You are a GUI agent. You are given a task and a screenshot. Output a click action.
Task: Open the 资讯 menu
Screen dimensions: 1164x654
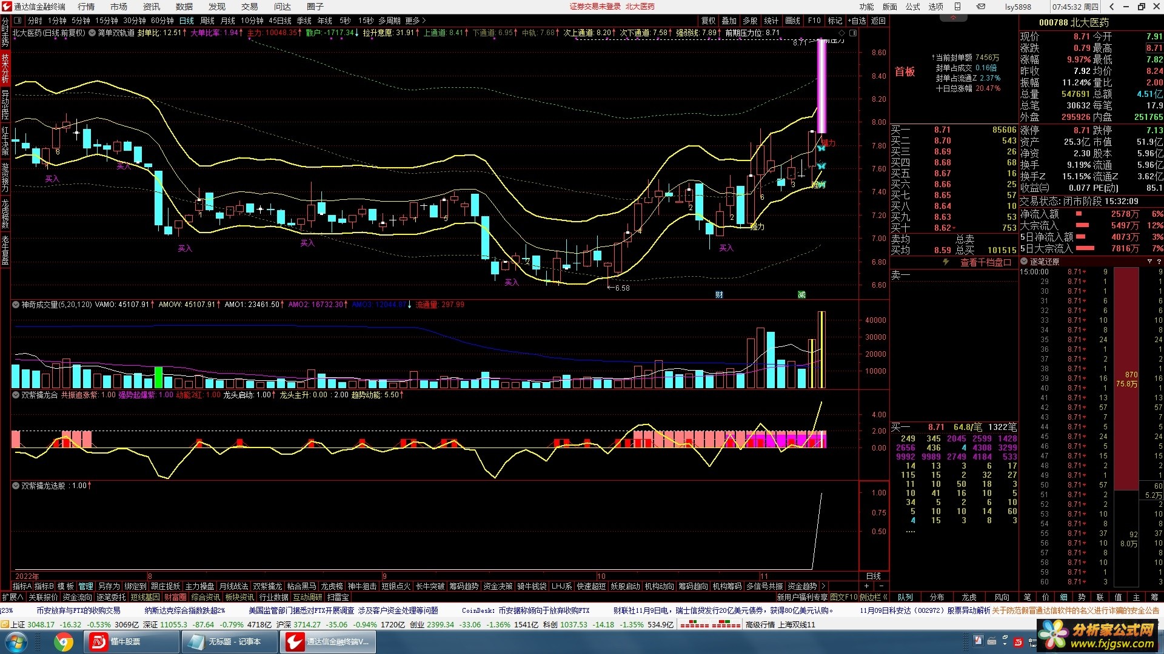tap(152, 7)
